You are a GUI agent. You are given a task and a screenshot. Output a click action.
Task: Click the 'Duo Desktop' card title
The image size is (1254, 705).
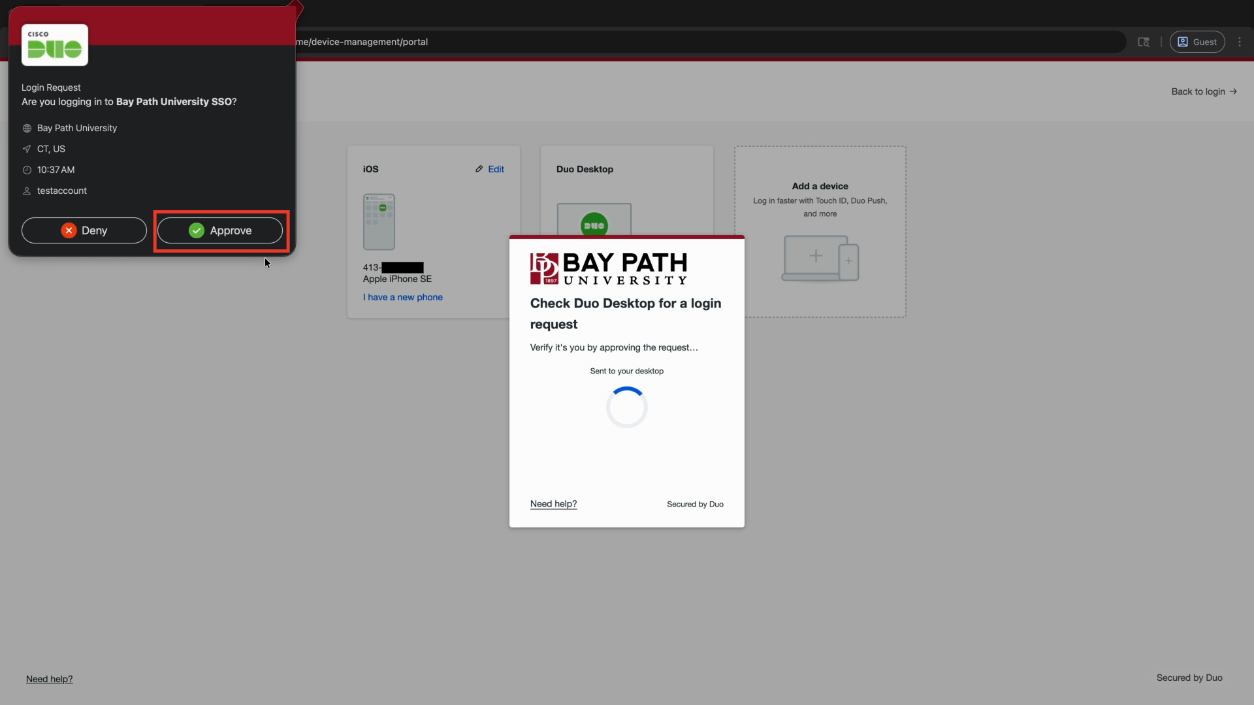tap(585, 169)
